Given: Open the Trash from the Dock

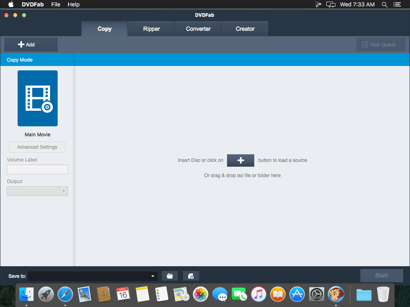Looking at the screenshot, I should tap(383, 294).
